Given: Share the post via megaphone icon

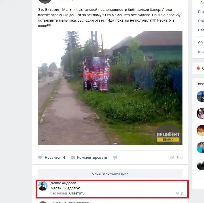Looking at the screenshot, I should (115, 158).
